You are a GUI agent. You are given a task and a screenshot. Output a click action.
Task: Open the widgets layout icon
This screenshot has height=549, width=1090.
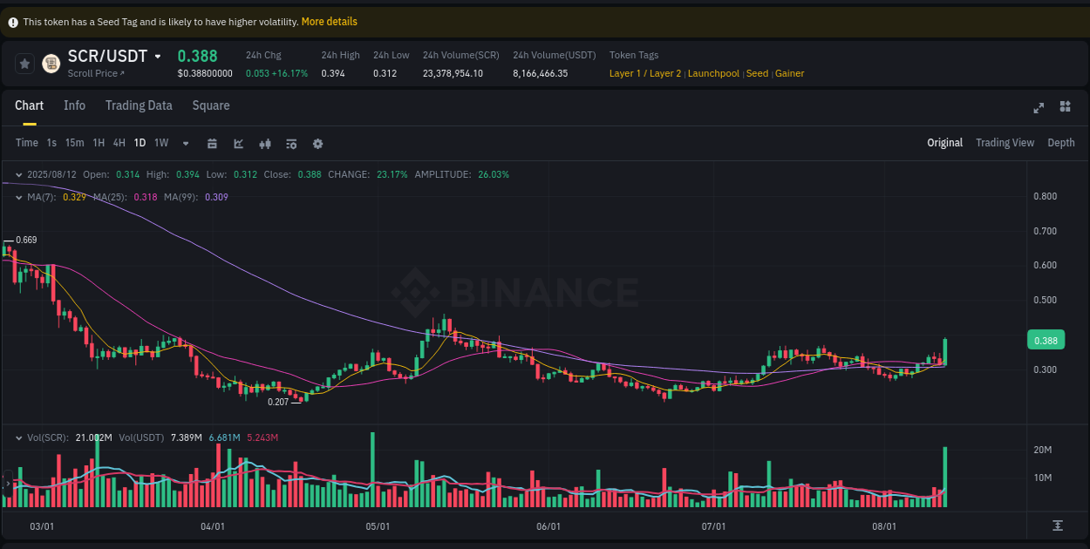click(x=1065, y=107)
